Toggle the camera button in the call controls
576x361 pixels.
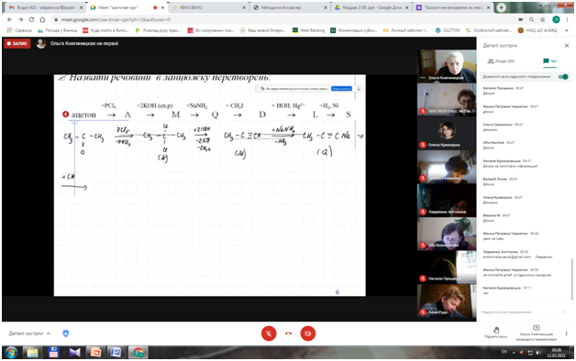308,334
